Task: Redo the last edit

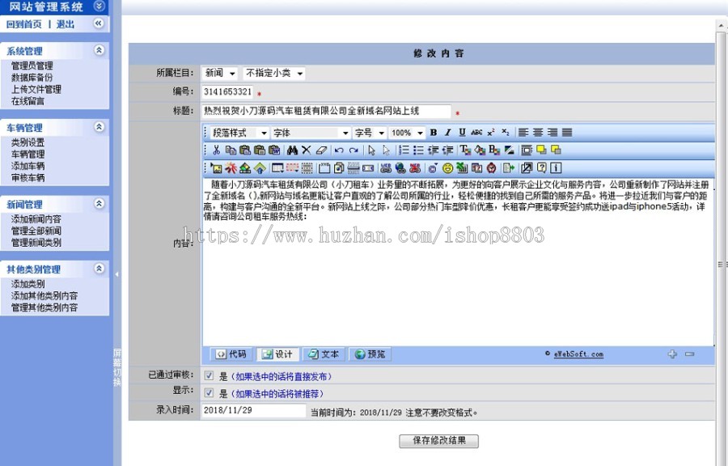Action: tap(353, 150)
